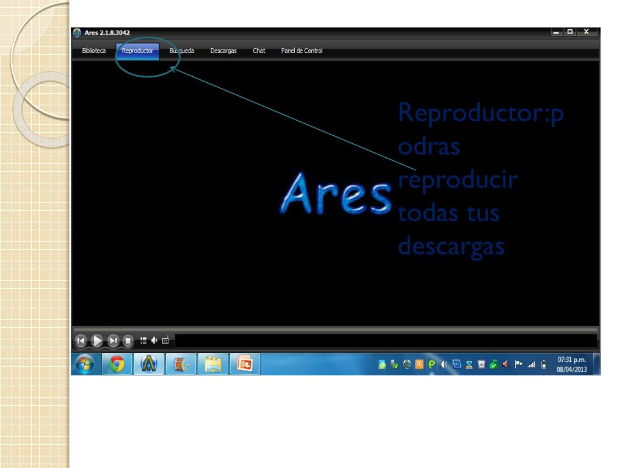Click the blue square tray icon
The image size is (625, 468).
pyautogui.click(x=457, y=364)
